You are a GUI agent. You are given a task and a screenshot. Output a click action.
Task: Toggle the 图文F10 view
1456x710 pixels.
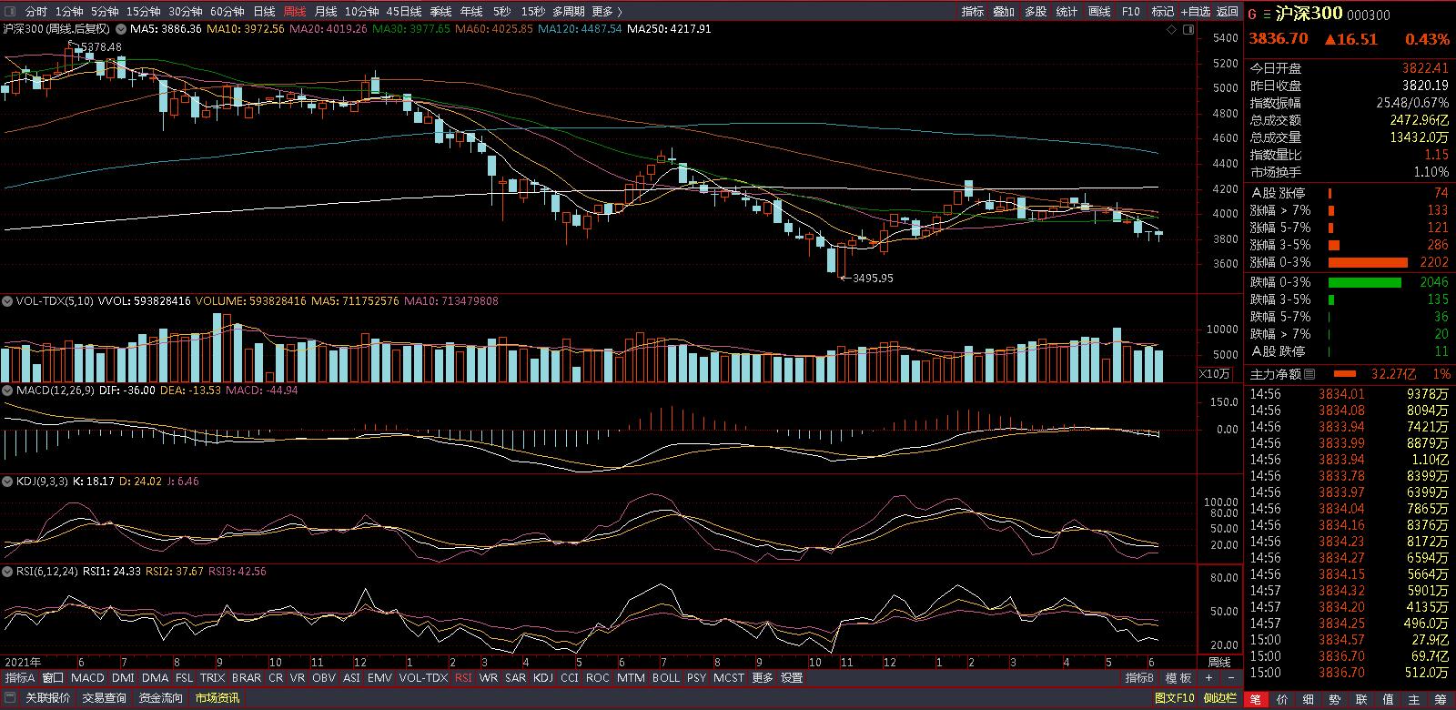[1174, 698]
